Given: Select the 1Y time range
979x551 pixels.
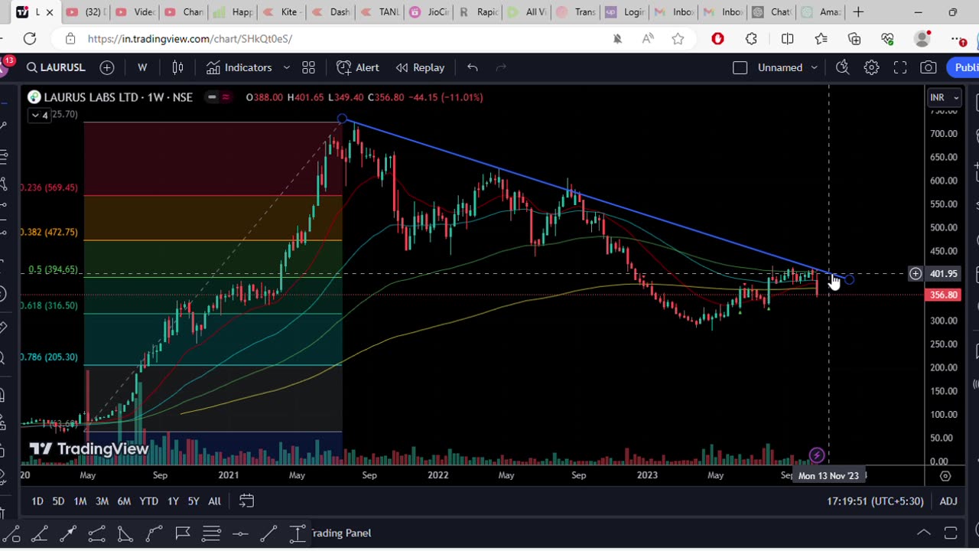Looking at the screenshot, I should click(173, 501).
